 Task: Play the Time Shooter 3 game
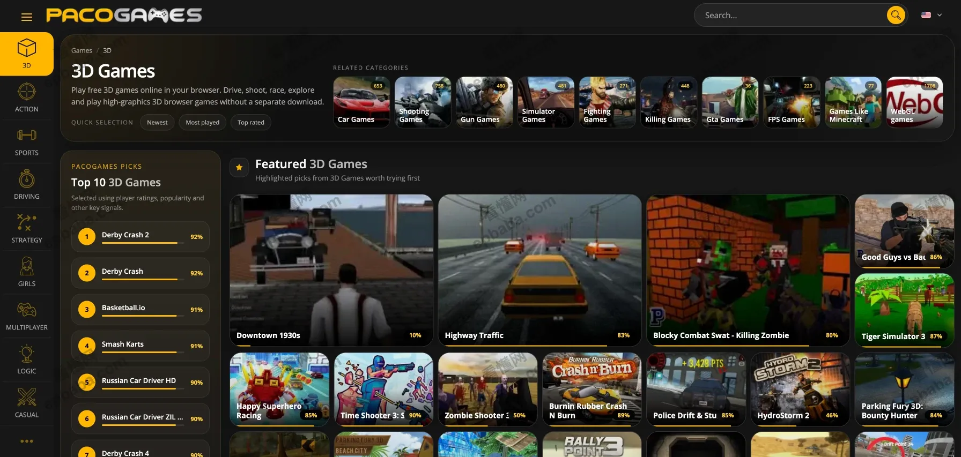[x=383, y=389]
